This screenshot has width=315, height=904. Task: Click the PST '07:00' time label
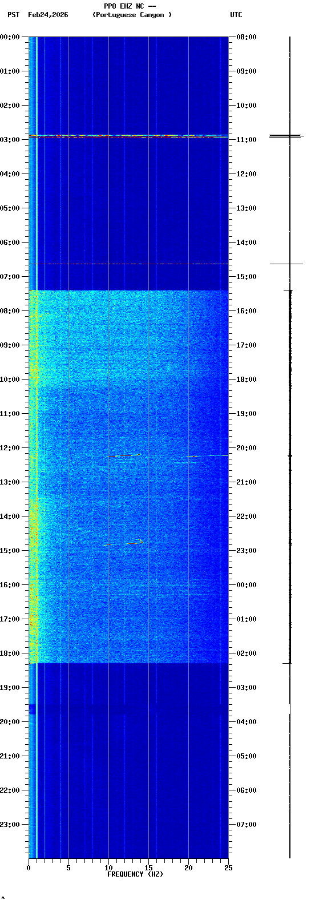pyautogui.click(x=10, y=277)
